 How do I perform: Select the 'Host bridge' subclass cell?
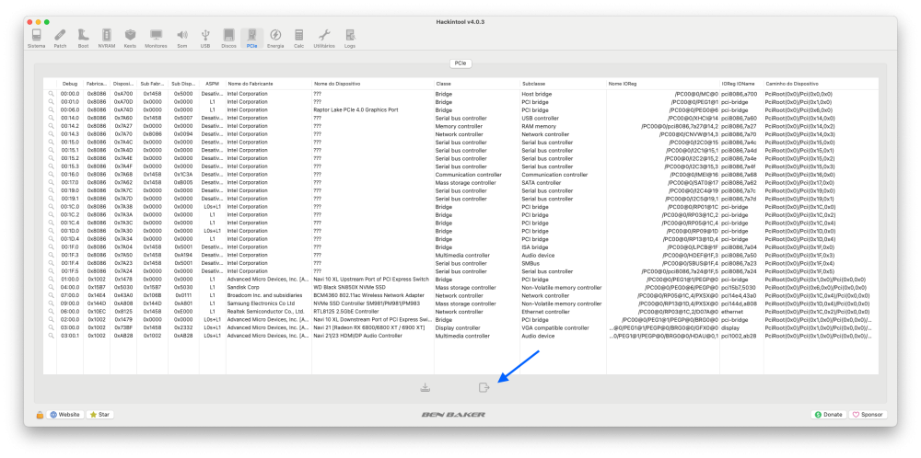pyautogui.click(x=536, y=94)
